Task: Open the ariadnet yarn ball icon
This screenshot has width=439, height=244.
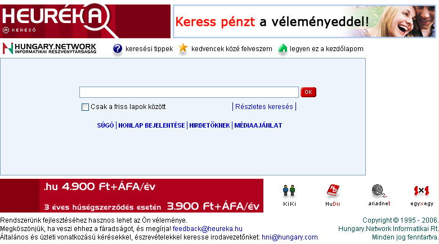Action: tap(379, 191)
